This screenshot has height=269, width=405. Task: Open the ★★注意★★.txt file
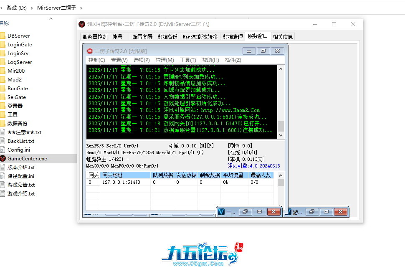(24, 132)
